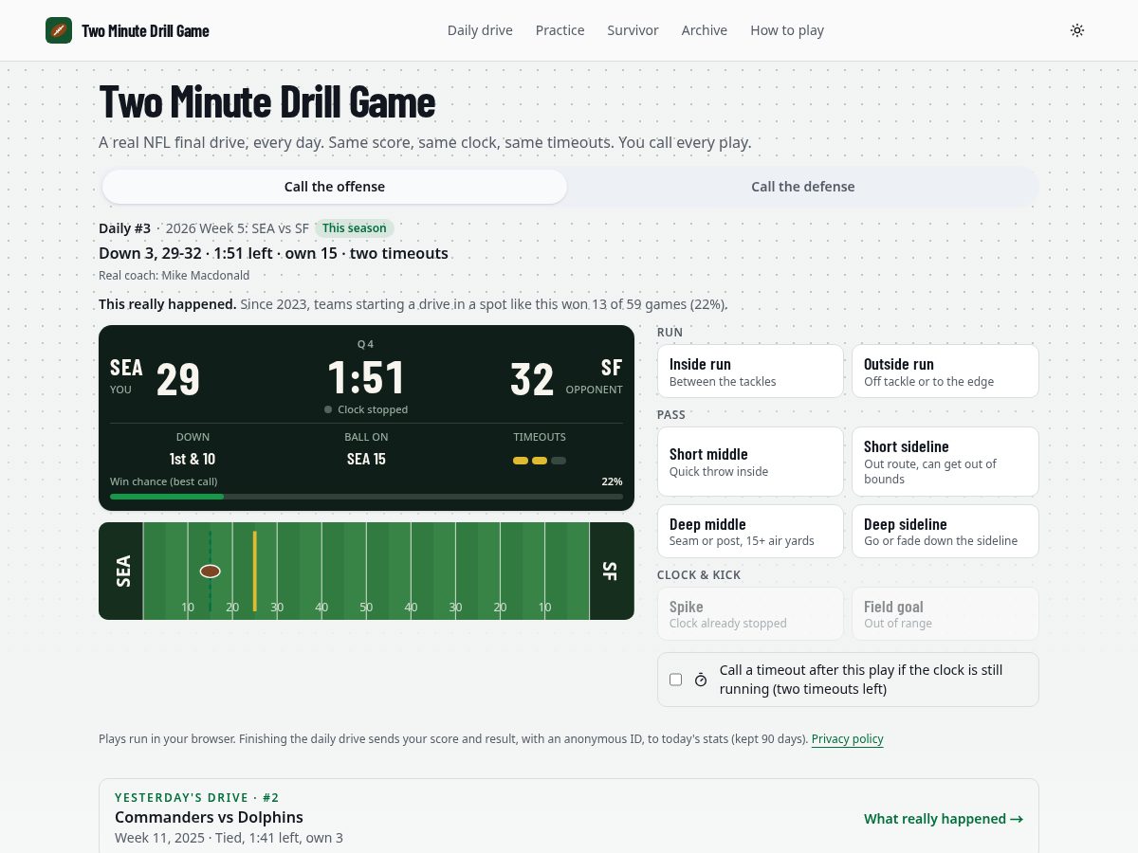Call a Short middle pass
This screenshot has width=1138, height=853.
(750, 462)
